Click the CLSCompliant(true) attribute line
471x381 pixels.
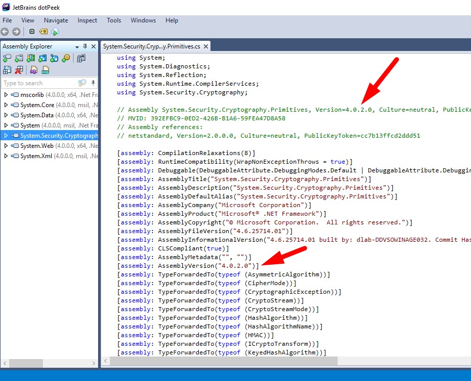click(x=173, y=248)
